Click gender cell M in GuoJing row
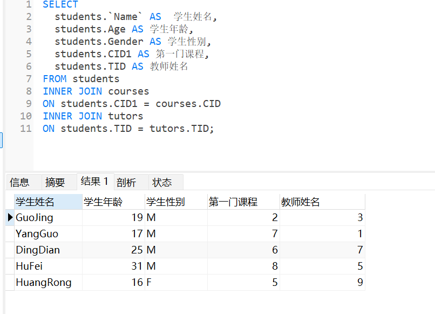This screenshot has height=314, width=435. point(176,218)
